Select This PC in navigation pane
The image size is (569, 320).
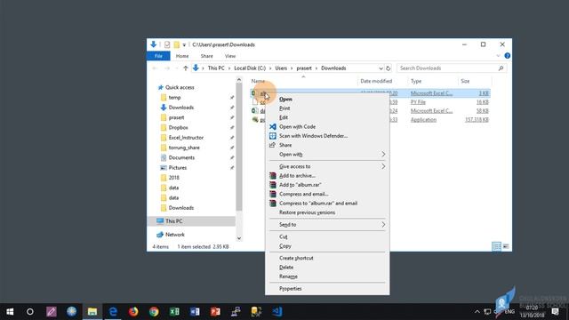(x=174, y=221)
